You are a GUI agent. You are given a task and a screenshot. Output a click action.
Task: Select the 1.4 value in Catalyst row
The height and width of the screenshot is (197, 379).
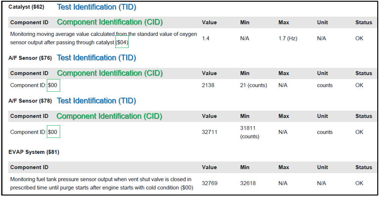[x=206, y=38]
